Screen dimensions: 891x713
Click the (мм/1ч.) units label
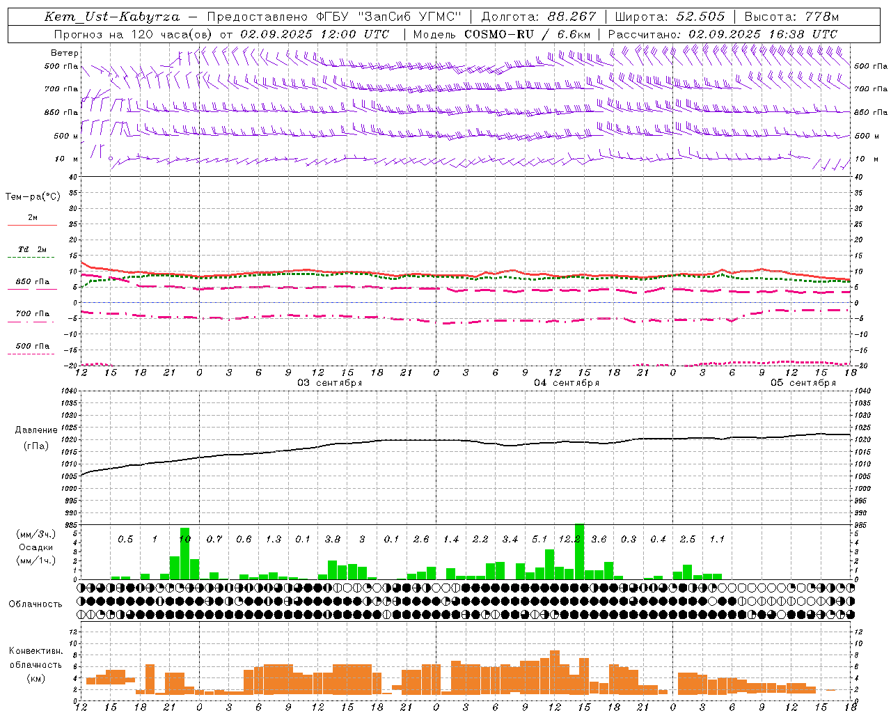click(x=36, y=561)
